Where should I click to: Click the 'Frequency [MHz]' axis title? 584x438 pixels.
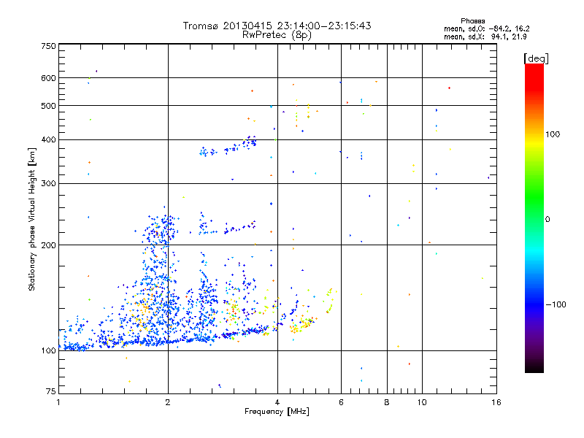277,412
